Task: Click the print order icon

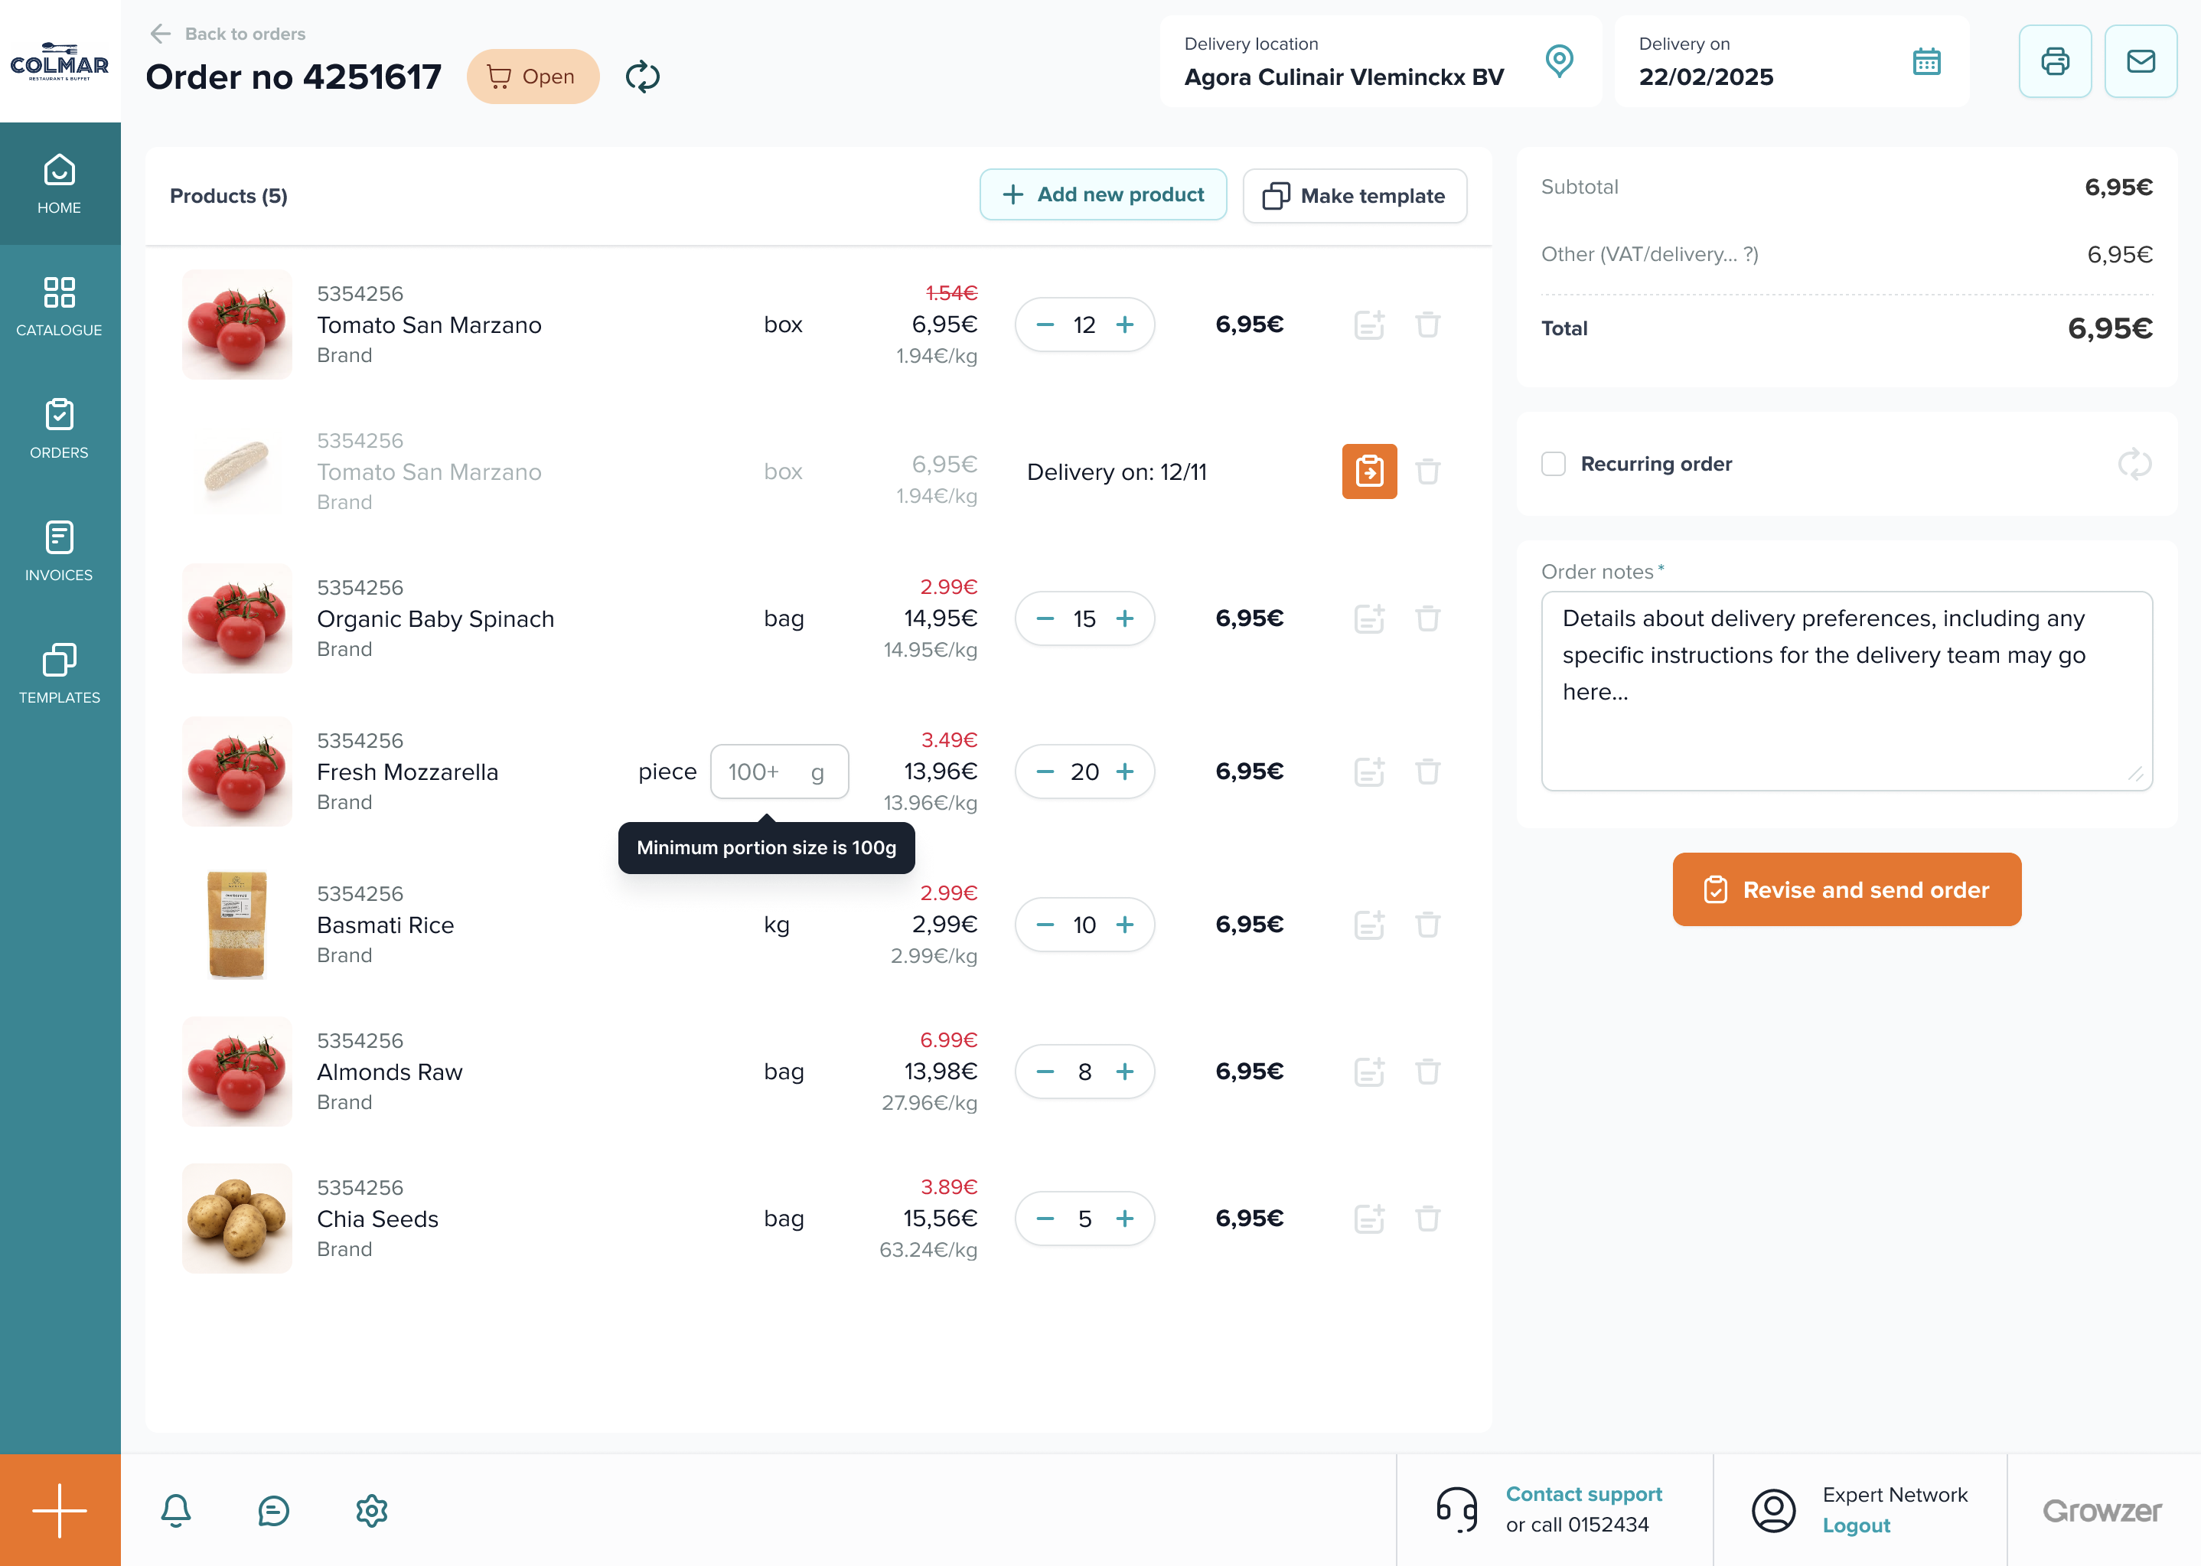Action: click(x=2055, y=62)
